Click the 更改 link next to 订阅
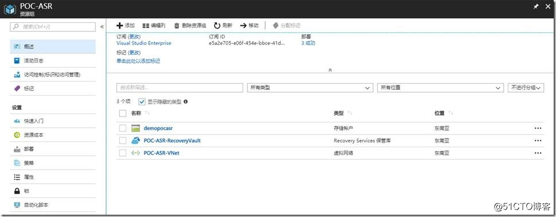556x217 pixels. [x=134, y=37]
